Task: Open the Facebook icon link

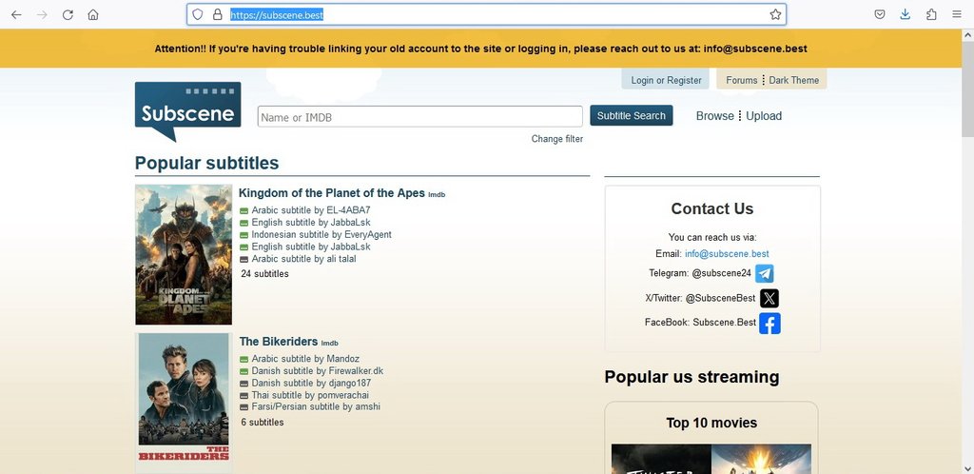Action: point(769,323)
